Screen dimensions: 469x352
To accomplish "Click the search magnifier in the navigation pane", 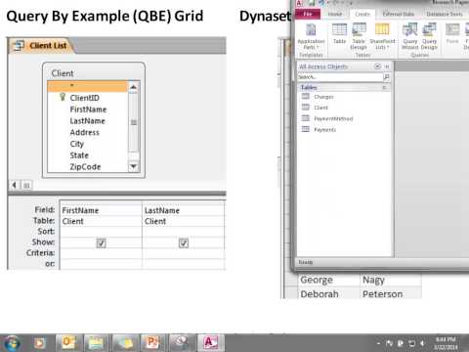I will (386, 77).
